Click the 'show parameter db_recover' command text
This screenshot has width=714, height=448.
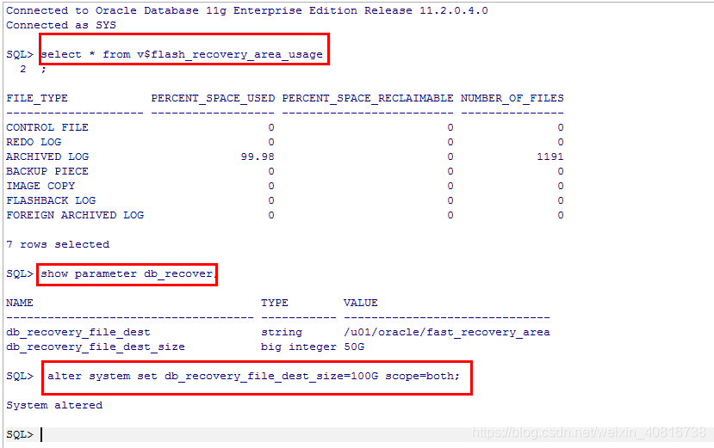[127, 273]
